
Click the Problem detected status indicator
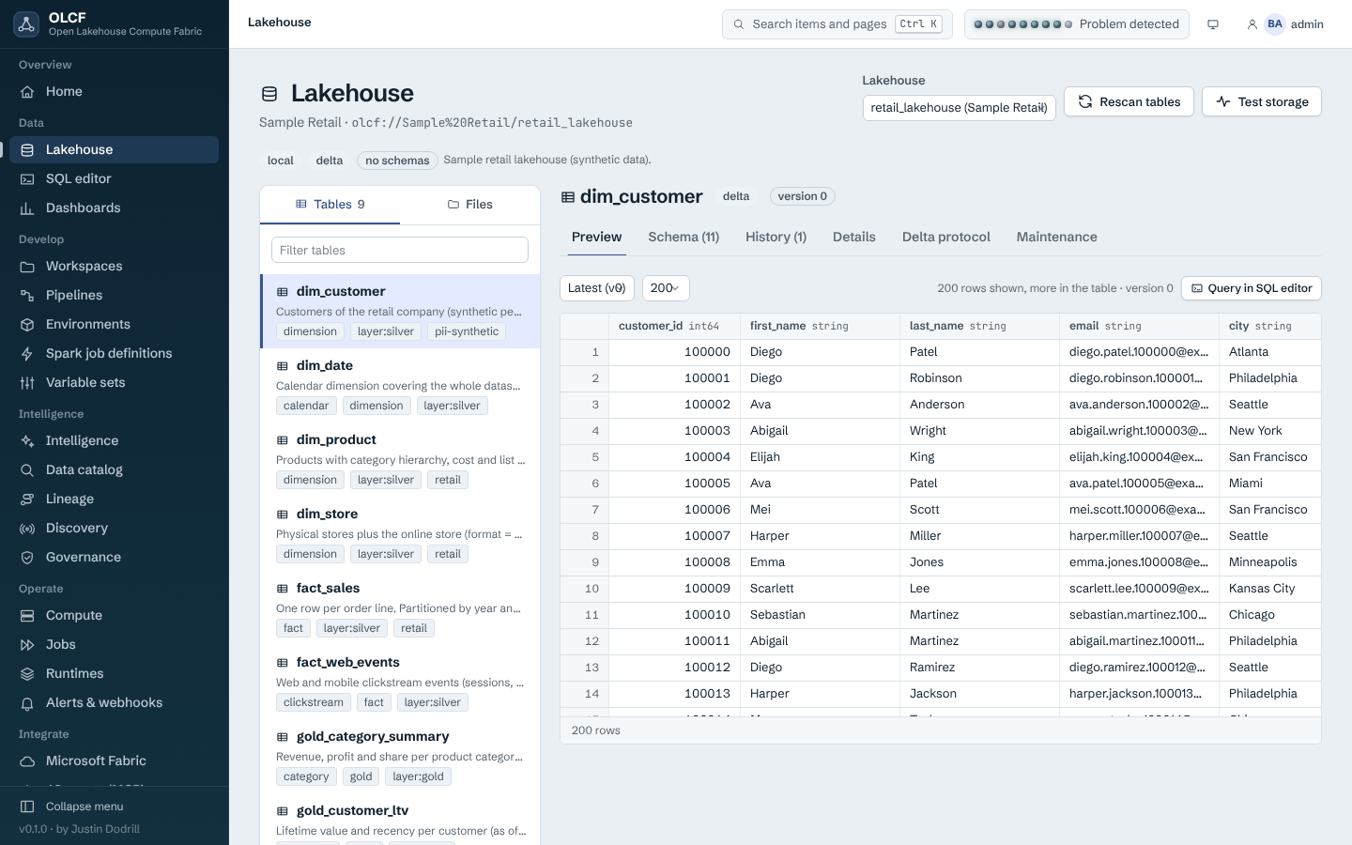[x=1077, y=24]
